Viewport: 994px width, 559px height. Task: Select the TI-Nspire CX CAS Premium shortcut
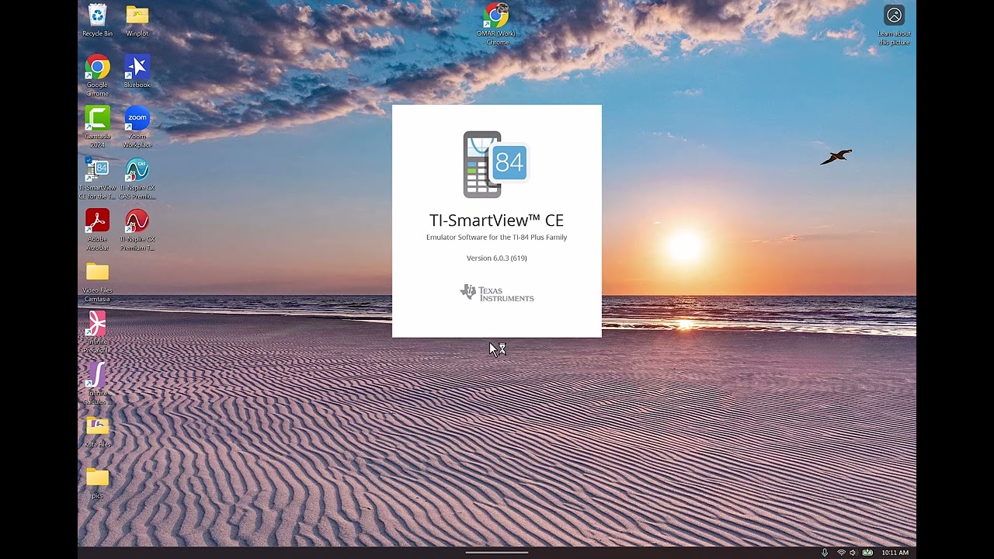click(137, 179)
